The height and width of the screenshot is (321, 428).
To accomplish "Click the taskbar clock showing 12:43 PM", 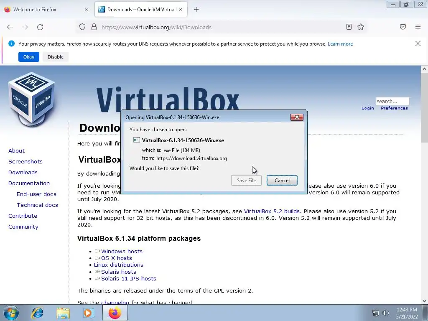I will pos(407,310).
